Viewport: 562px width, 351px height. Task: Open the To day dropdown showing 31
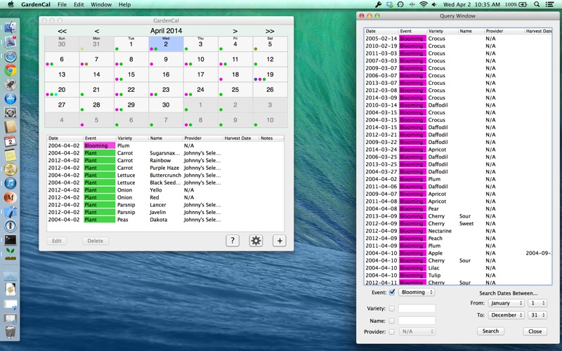click(x=537, y=315)
